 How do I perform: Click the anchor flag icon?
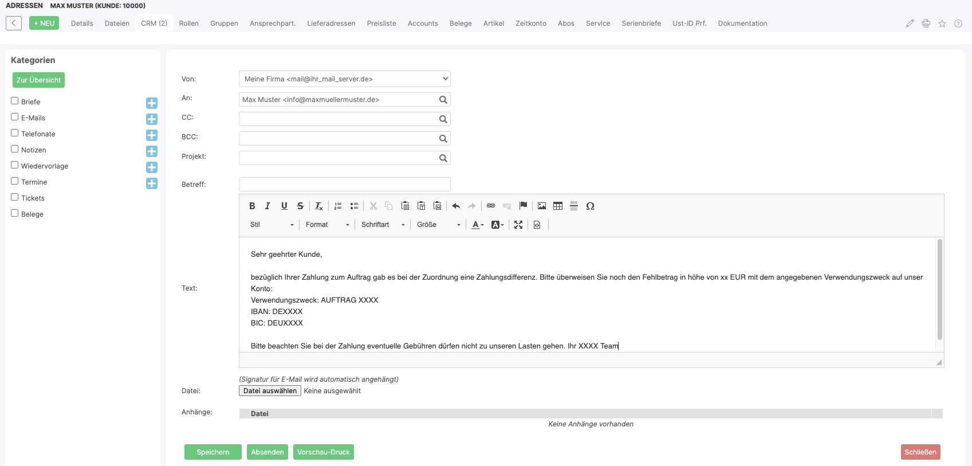point(523,206)
